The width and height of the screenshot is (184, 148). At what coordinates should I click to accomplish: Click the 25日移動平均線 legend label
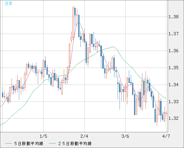[75, 144]
